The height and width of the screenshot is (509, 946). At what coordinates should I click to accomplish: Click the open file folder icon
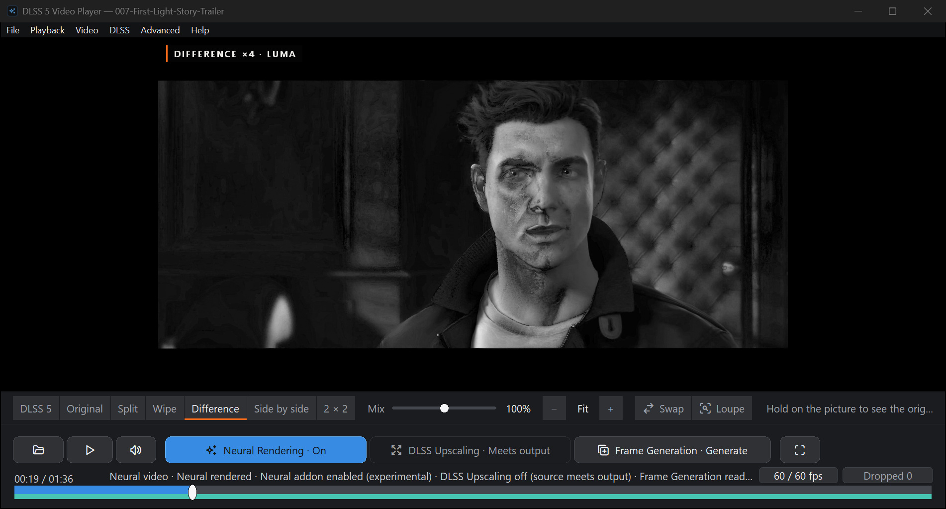point(38,450)
